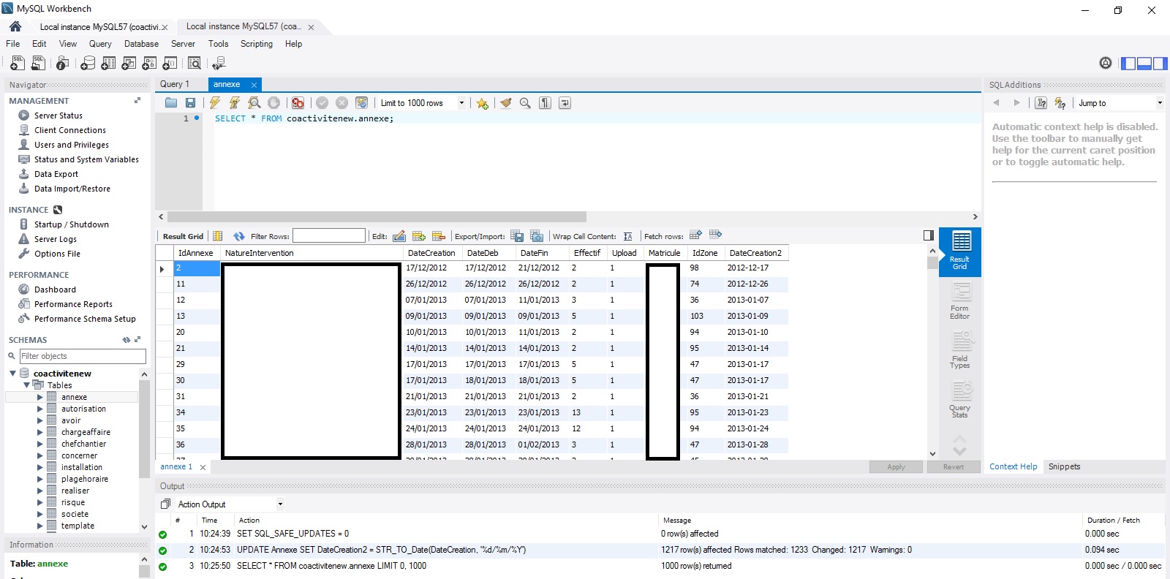Save to snippets star icon
This screenshot has width=1170, height=579.
pyautogui.click(x=482, y=103)
